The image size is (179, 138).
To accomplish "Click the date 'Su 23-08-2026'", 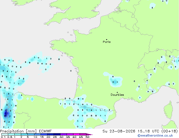I will pyautogui.click(x=119, y=131).
